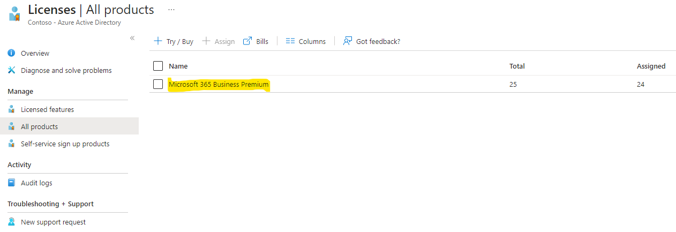Open Diagnose and solve problems
This screenshot has width=676, height=232.
[x=66, y=70]
